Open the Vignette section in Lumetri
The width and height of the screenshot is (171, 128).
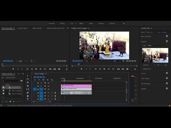pos(144,89)
